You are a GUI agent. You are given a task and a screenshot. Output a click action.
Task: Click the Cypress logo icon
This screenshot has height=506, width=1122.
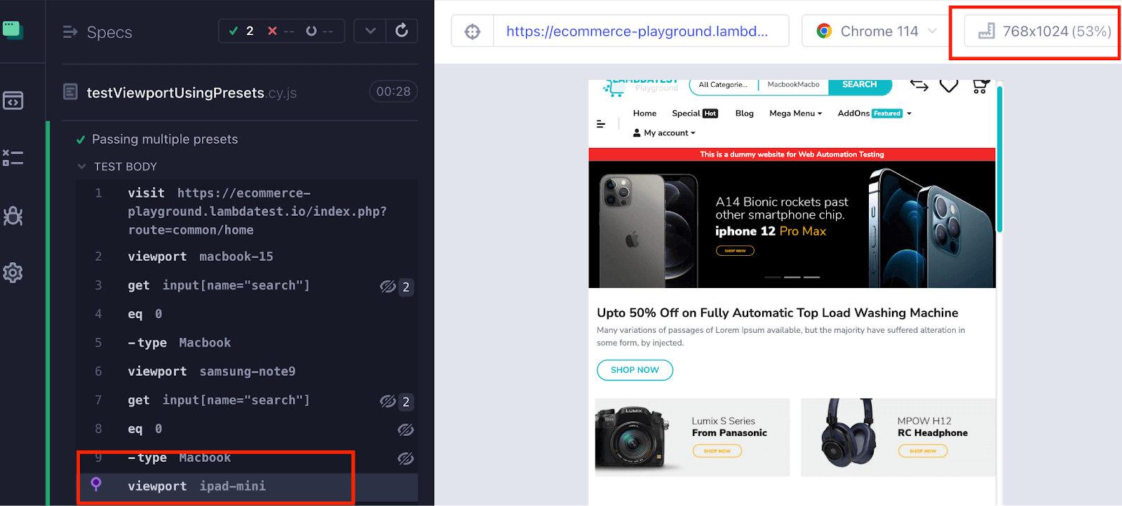(x=13, y=30)
